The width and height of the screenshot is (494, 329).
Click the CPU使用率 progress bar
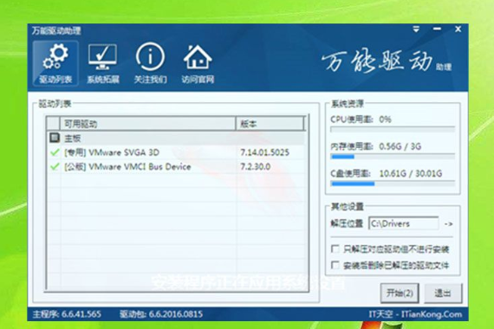(393, 129)
